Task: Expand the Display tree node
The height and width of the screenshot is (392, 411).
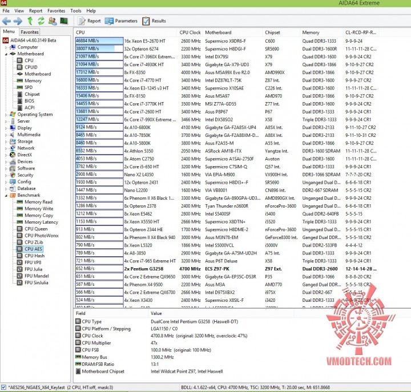Action: click(x=6, y=128)
